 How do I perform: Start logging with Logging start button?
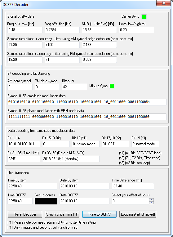pyautogui.click(x=138, y=214)
